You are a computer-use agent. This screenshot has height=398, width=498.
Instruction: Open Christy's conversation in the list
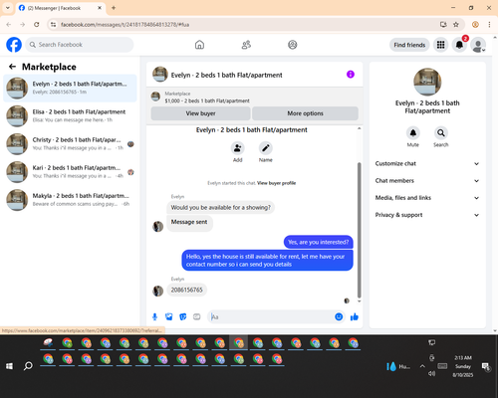tap(70, 143)
